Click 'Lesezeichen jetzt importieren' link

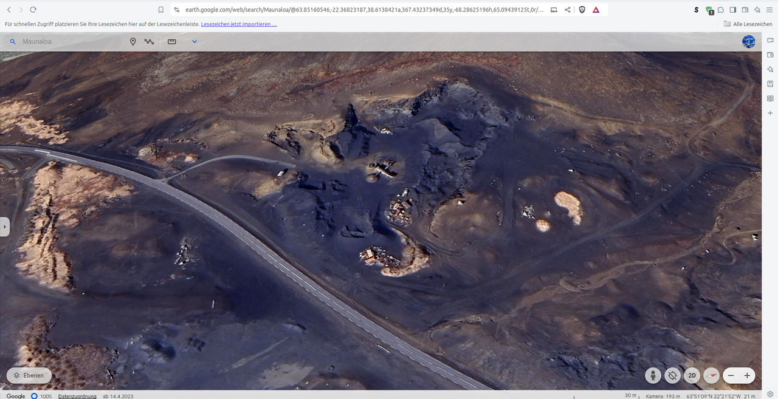[x=239, y=24]
